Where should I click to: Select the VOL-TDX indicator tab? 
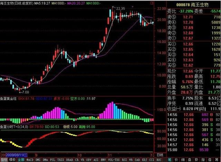(114, 160)
